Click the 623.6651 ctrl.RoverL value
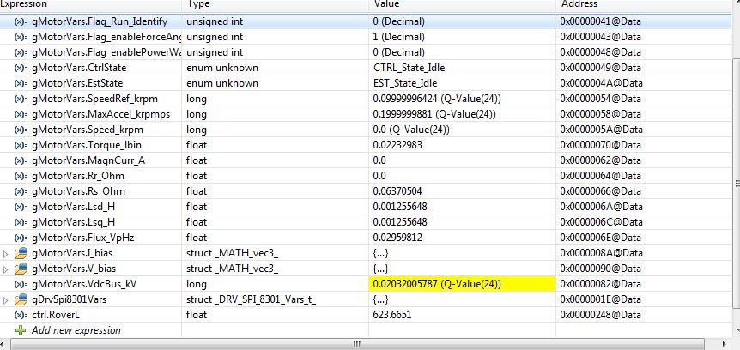Image resolution: width=740 pixels, height=350 pixels. tap(391, 315)
